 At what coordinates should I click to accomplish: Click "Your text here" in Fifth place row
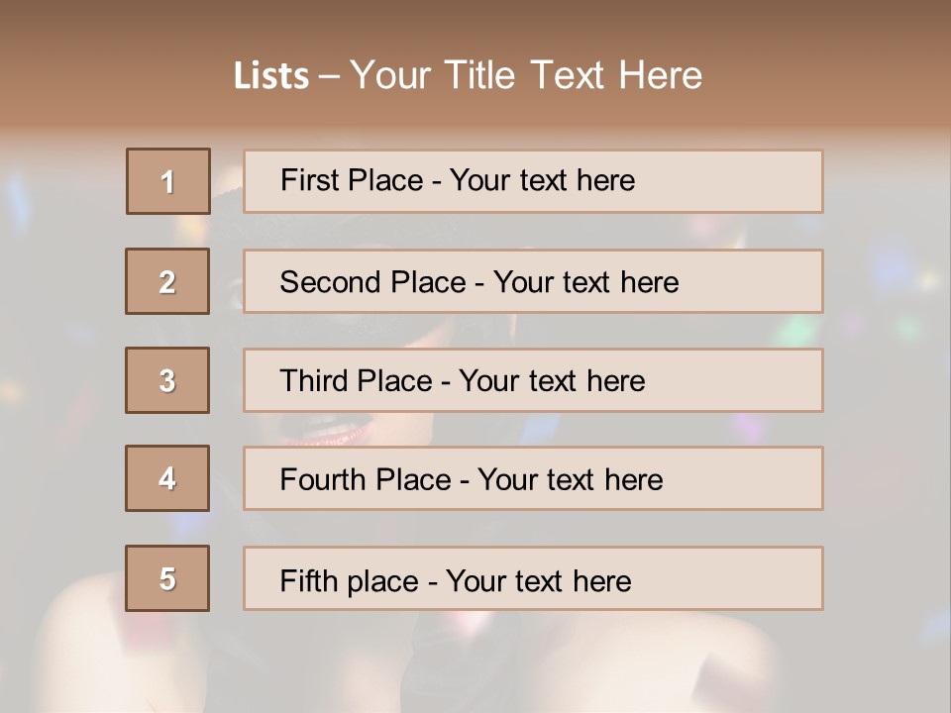[x=538, y=580]
